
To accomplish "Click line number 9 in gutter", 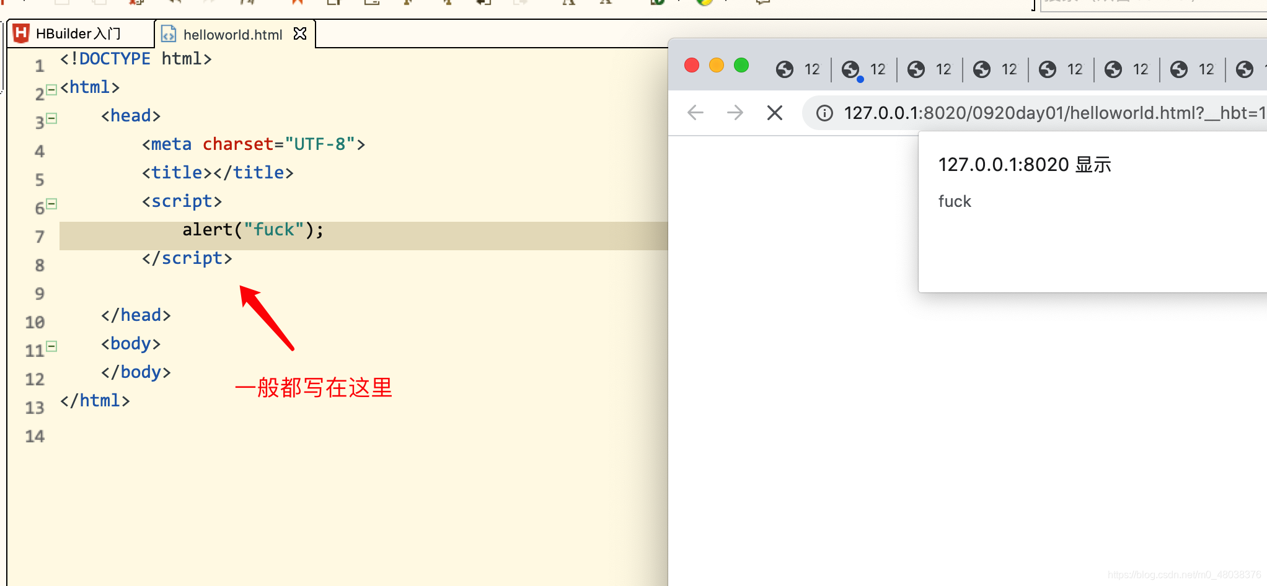I will [40, 294].
